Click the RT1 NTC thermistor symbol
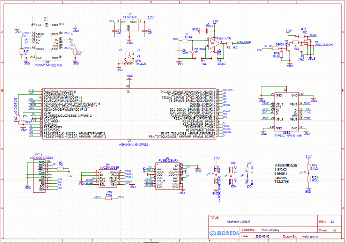The image size is (346, 243). pos(216,181)
